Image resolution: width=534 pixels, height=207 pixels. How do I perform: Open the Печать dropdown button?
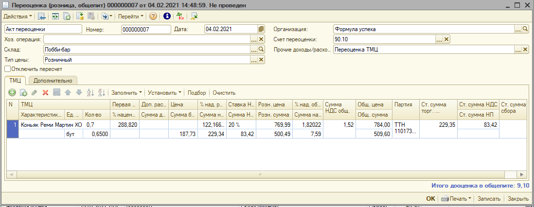tap(456, 199)
